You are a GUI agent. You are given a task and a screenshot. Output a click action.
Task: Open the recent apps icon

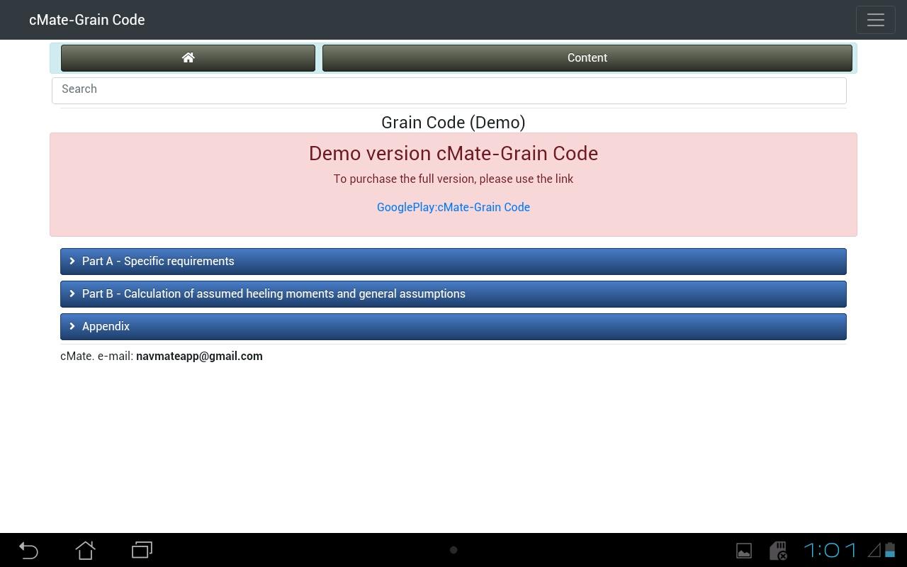point(142,550)
